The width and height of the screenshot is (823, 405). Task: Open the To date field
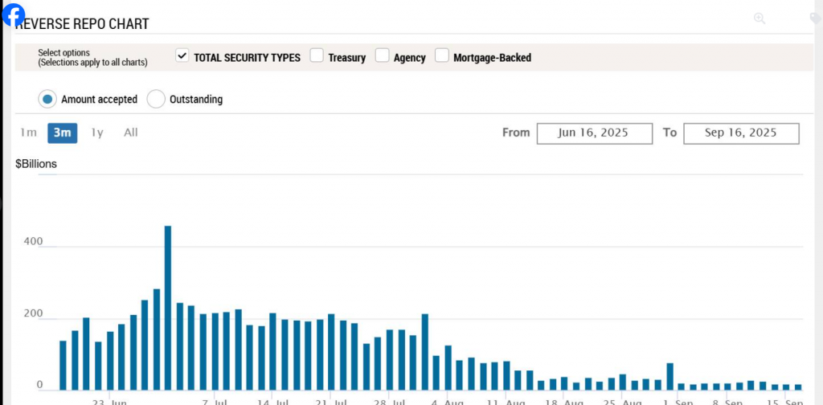point(740,133)
